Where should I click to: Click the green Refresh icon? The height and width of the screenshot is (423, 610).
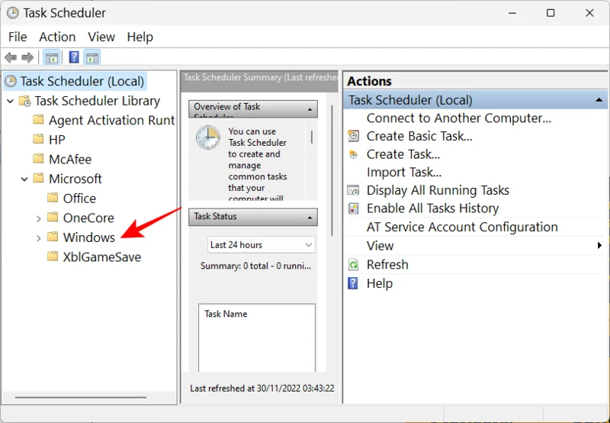click(x=353, y=264)
